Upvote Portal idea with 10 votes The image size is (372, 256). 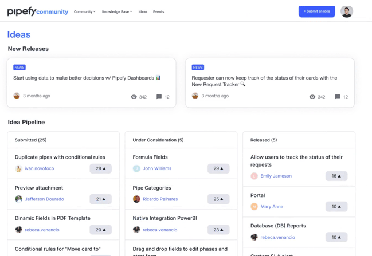pyautogui.click(x=336, y=206)
